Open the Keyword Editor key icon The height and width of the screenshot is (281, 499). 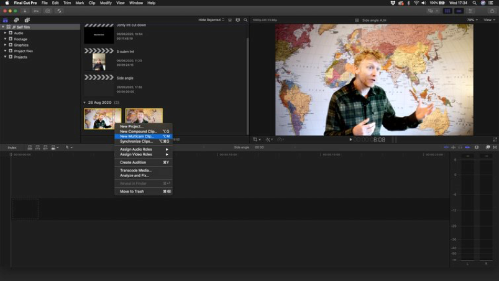click(37, 11)
